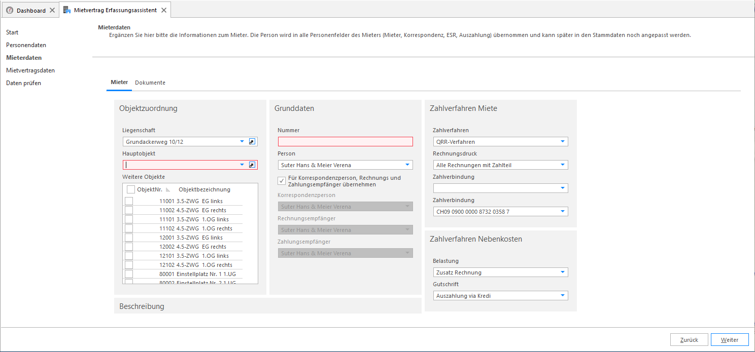Open the Mietvertragsdaten step

30,70
